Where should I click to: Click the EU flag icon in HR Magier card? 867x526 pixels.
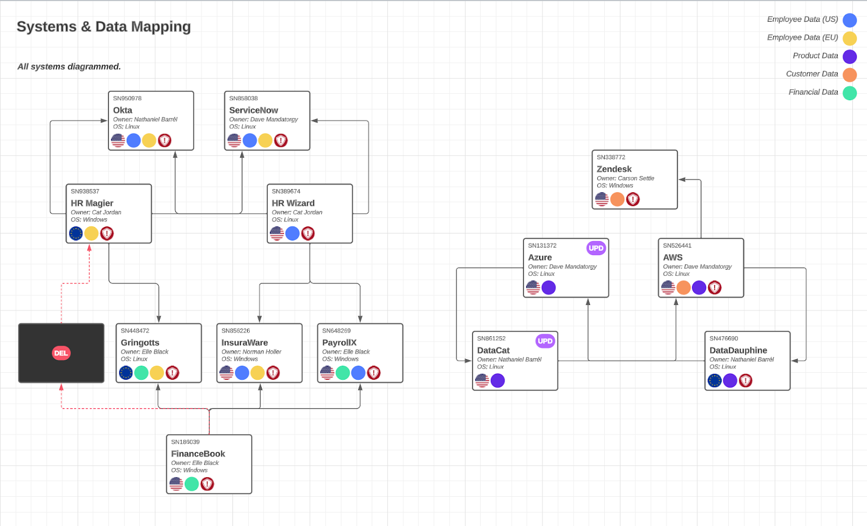76,233
